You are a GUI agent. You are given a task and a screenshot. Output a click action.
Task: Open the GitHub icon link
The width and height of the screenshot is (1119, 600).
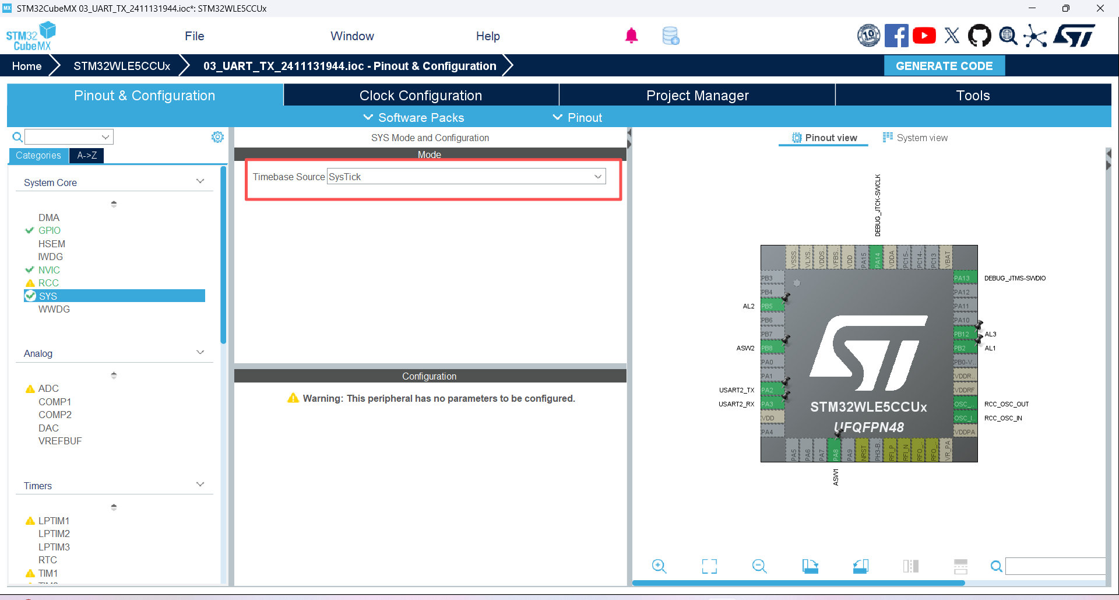[979, 36]
